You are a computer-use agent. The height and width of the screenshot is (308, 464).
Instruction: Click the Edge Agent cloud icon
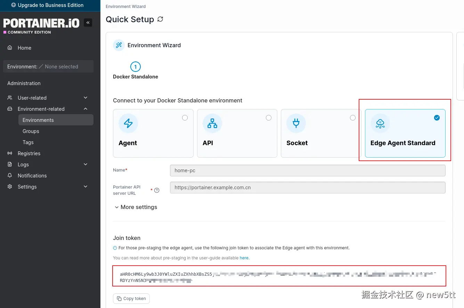tap(380, 123)
